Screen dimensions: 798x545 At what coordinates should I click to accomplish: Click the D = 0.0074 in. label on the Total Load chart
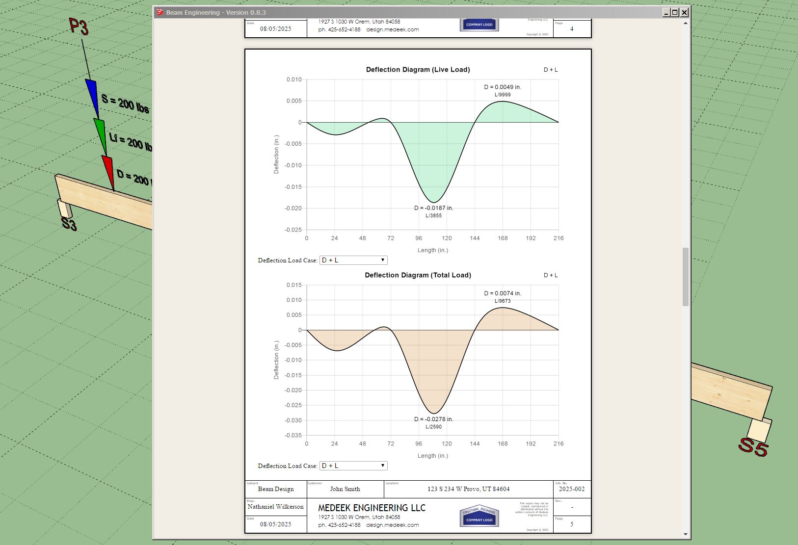point(503,293)
